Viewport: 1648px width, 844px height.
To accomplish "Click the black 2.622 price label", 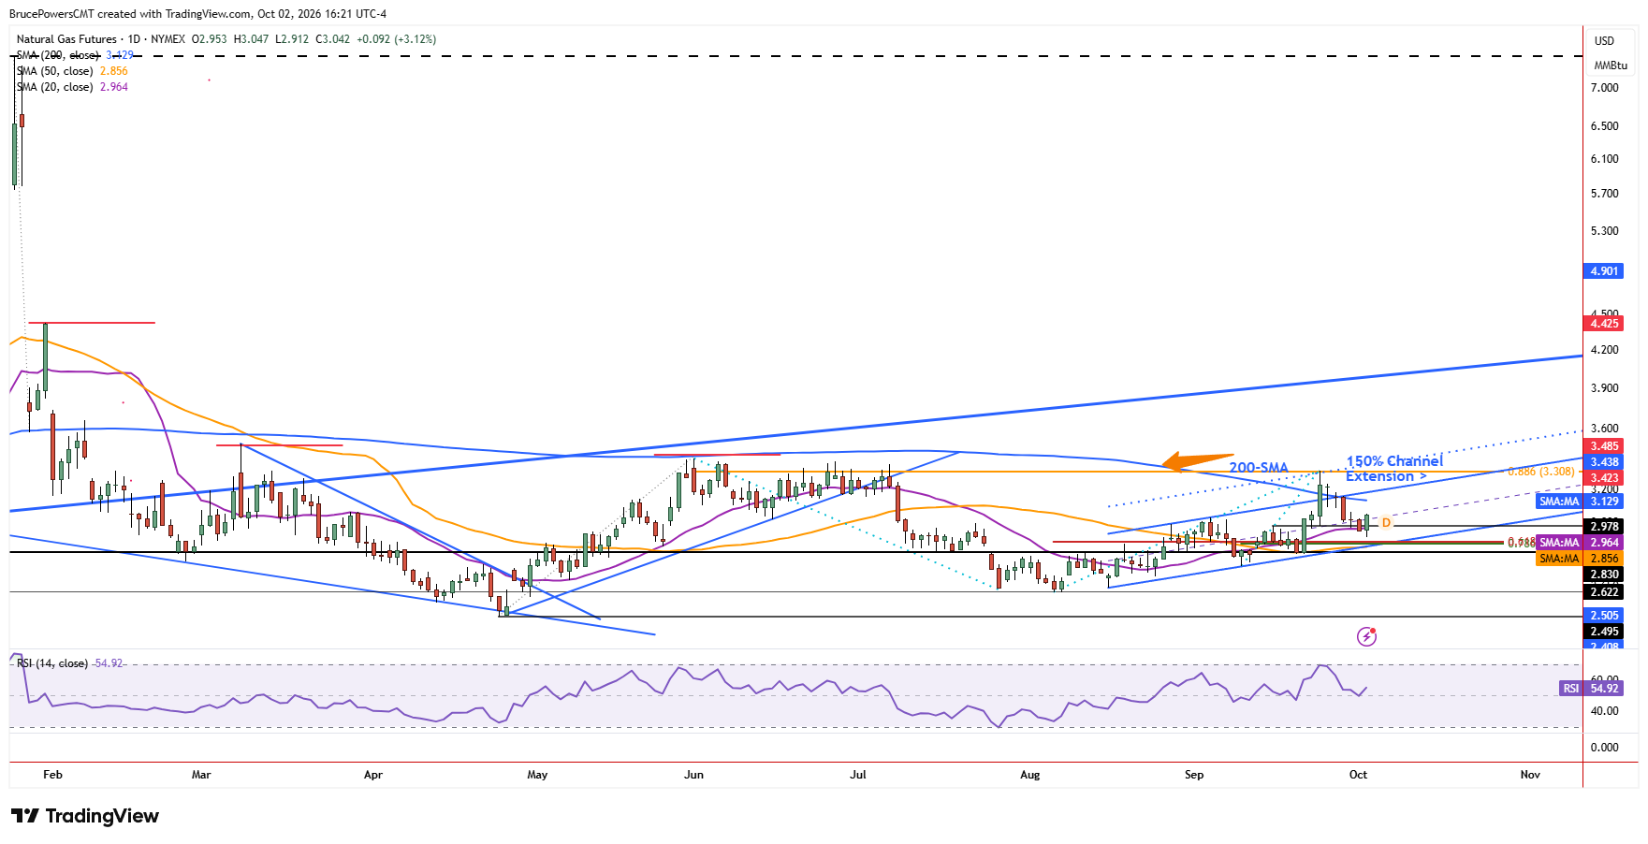I will click(1603, 592).
